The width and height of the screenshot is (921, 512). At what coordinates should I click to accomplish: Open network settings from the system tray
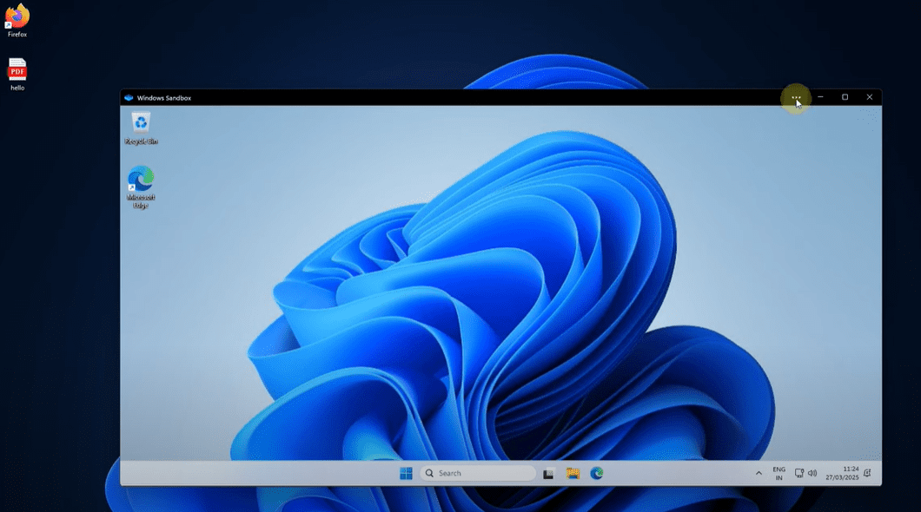(798, 473)
